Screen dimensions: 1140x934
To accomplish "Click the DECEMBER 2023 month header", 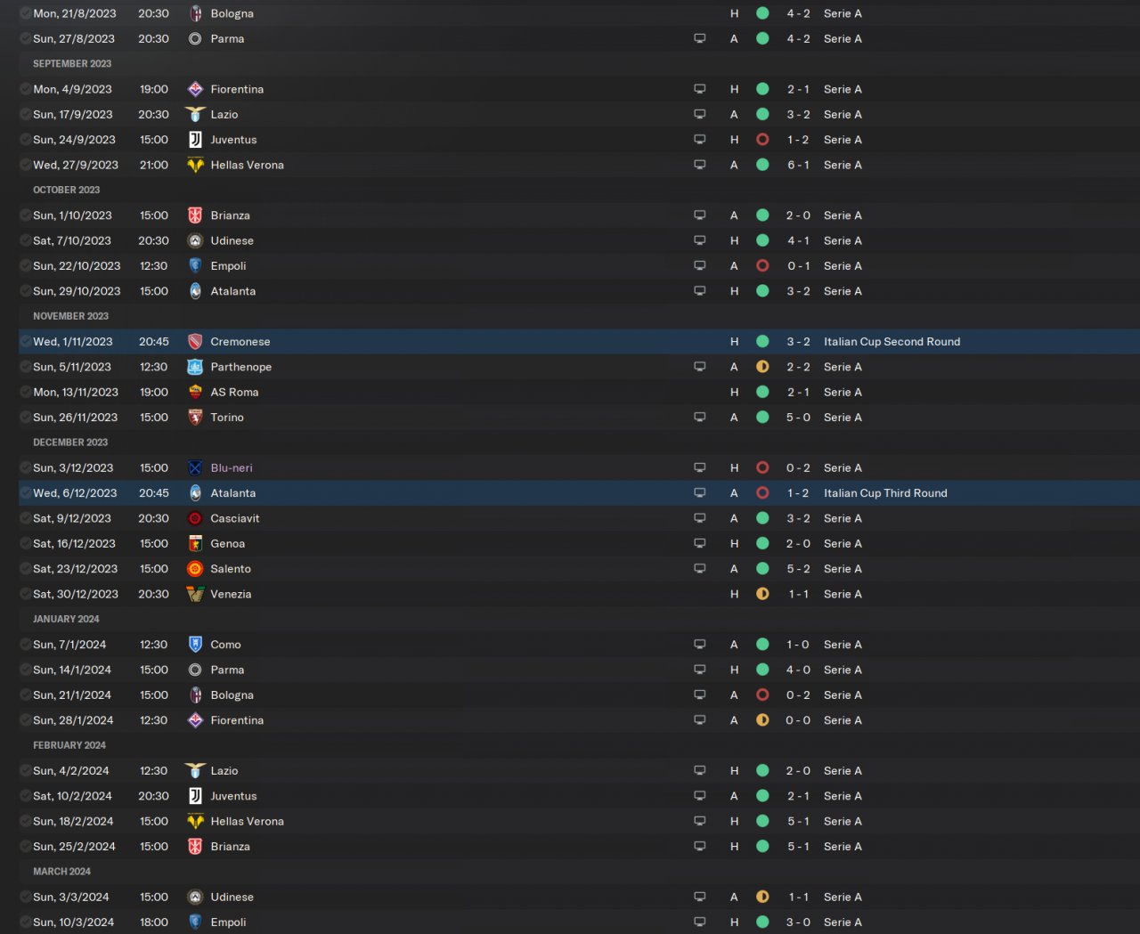I will (70, 443).
